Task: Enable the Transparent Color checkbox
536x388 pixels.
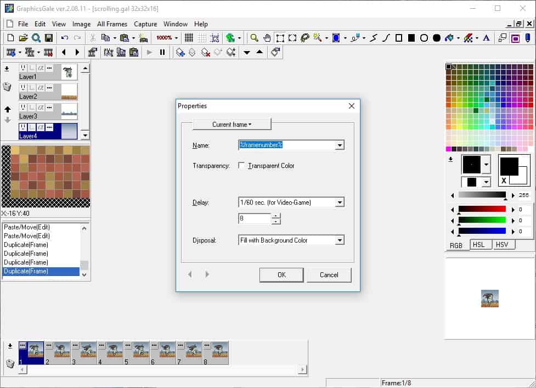Action: 241,165
